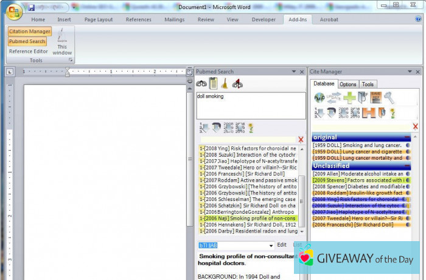Click the red X beside Pubmed filter field
426x280 pixels.
[x=301, y=140]
